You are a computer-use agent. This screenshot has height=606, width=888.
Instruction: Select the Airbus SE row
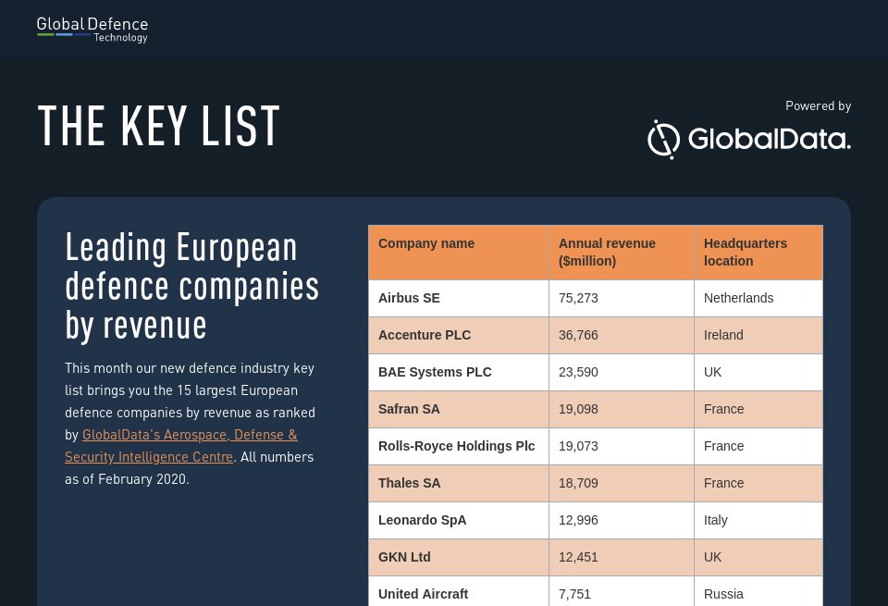[x=409, y=298]
